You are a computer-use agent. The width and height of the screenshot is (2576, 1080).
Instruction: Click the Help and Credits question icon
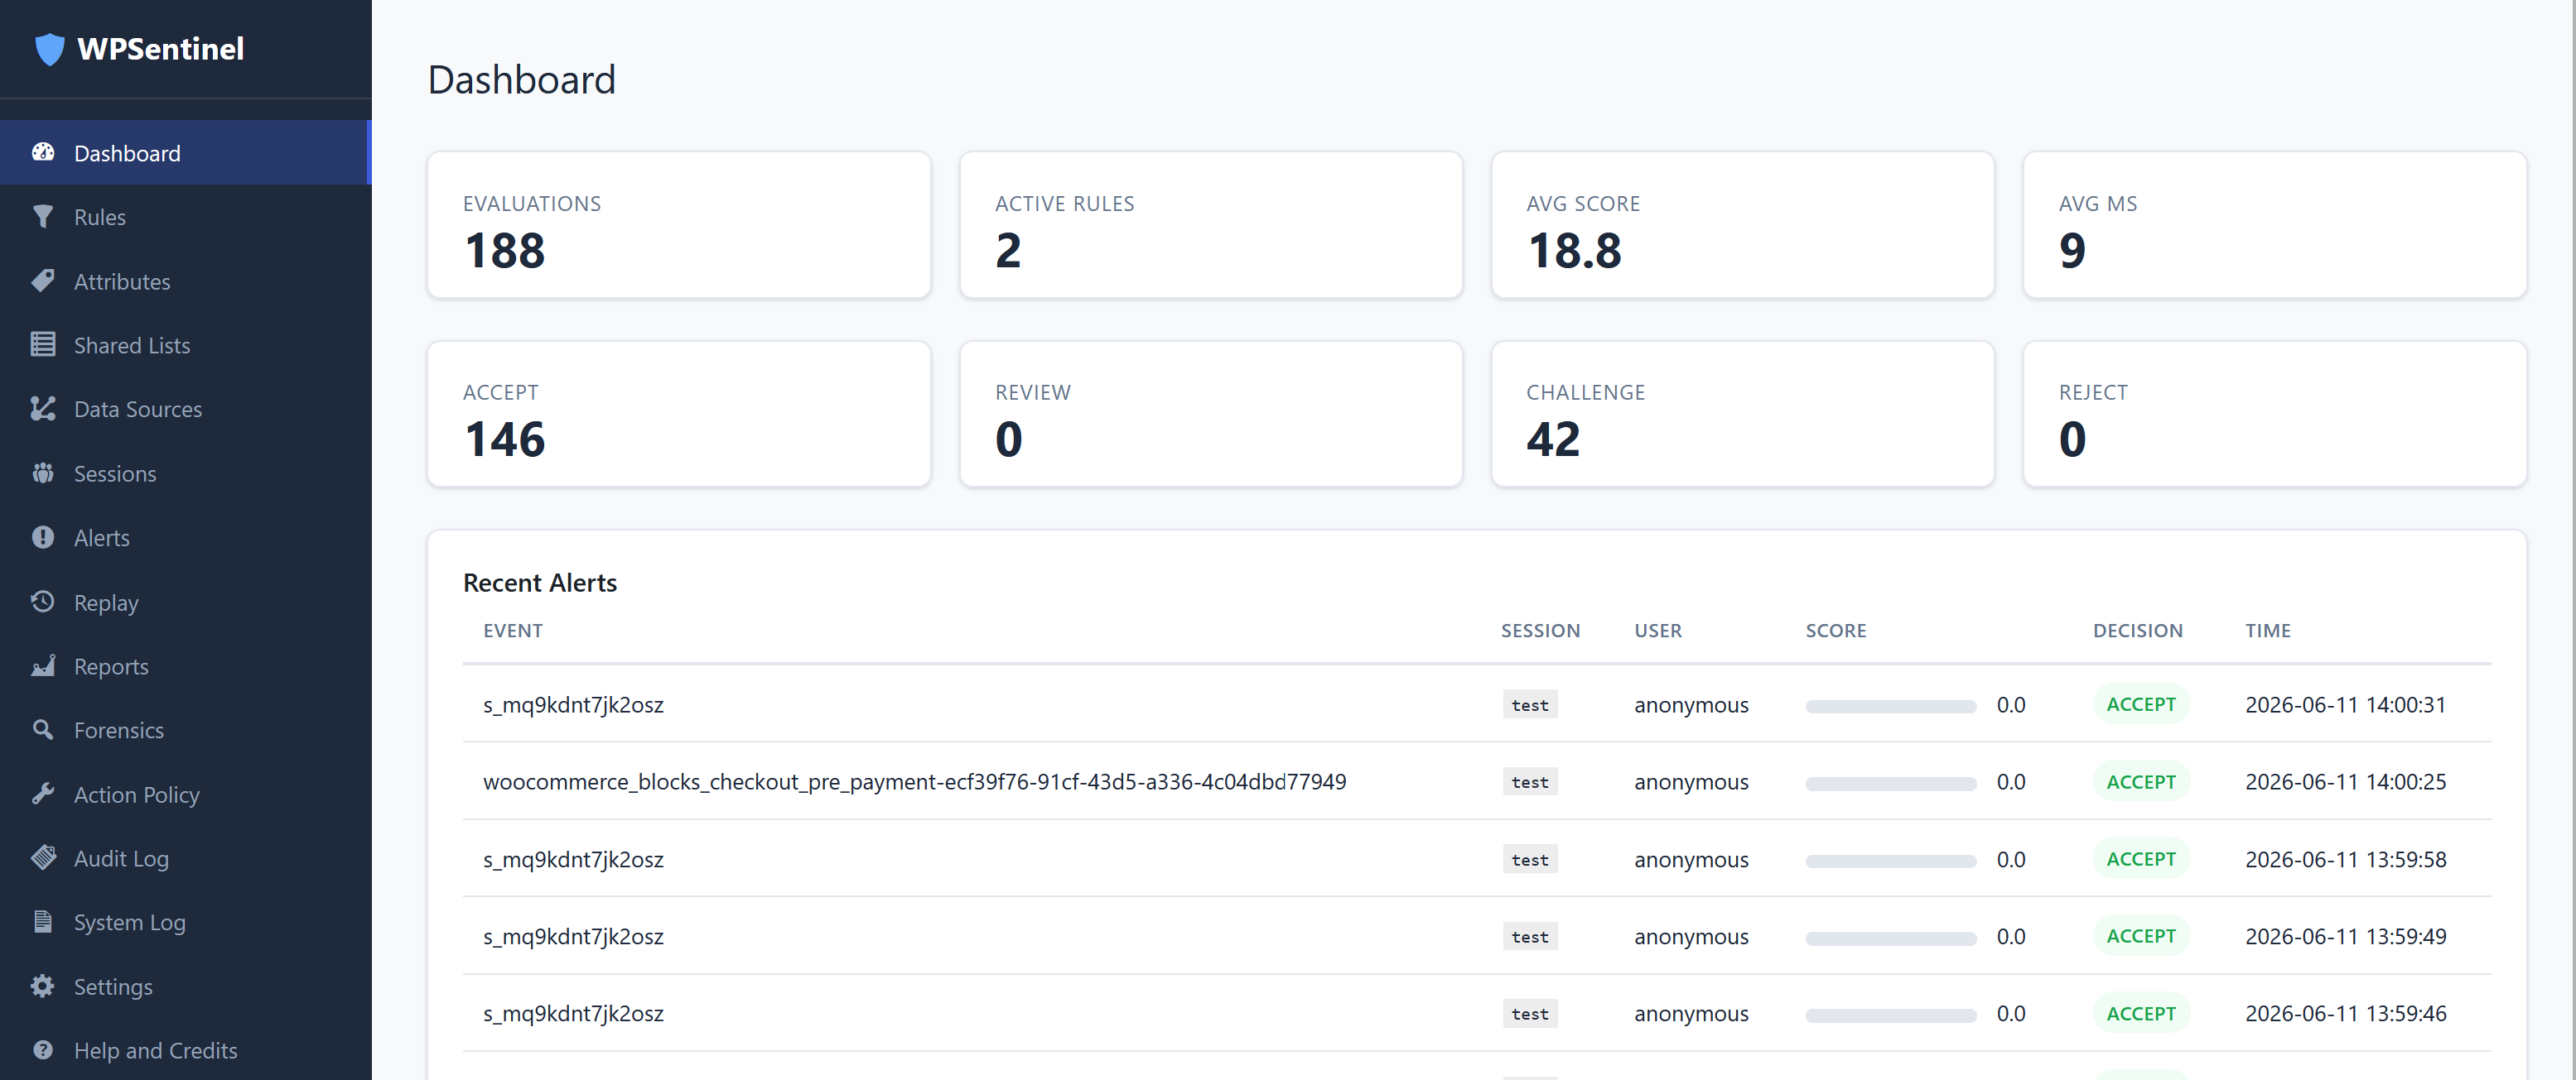(43, 1050)
